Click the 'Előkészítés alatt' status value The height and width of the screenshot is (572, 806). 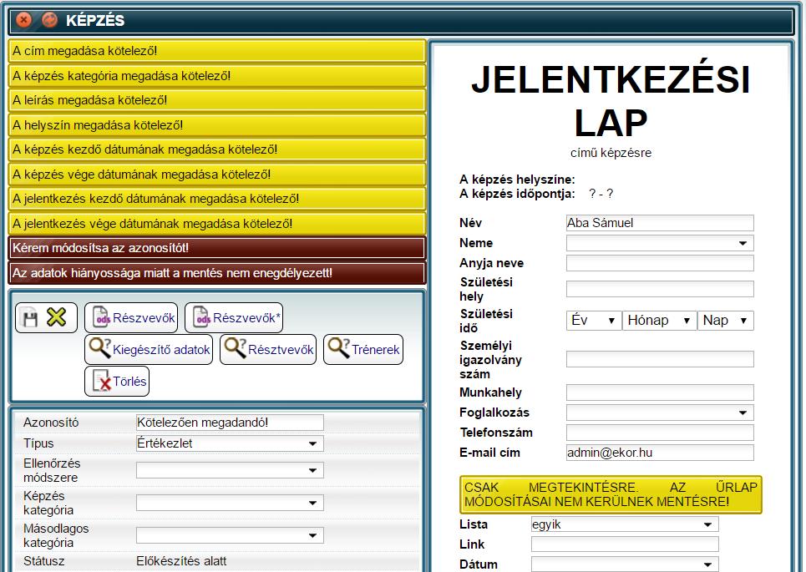point(181,561)
